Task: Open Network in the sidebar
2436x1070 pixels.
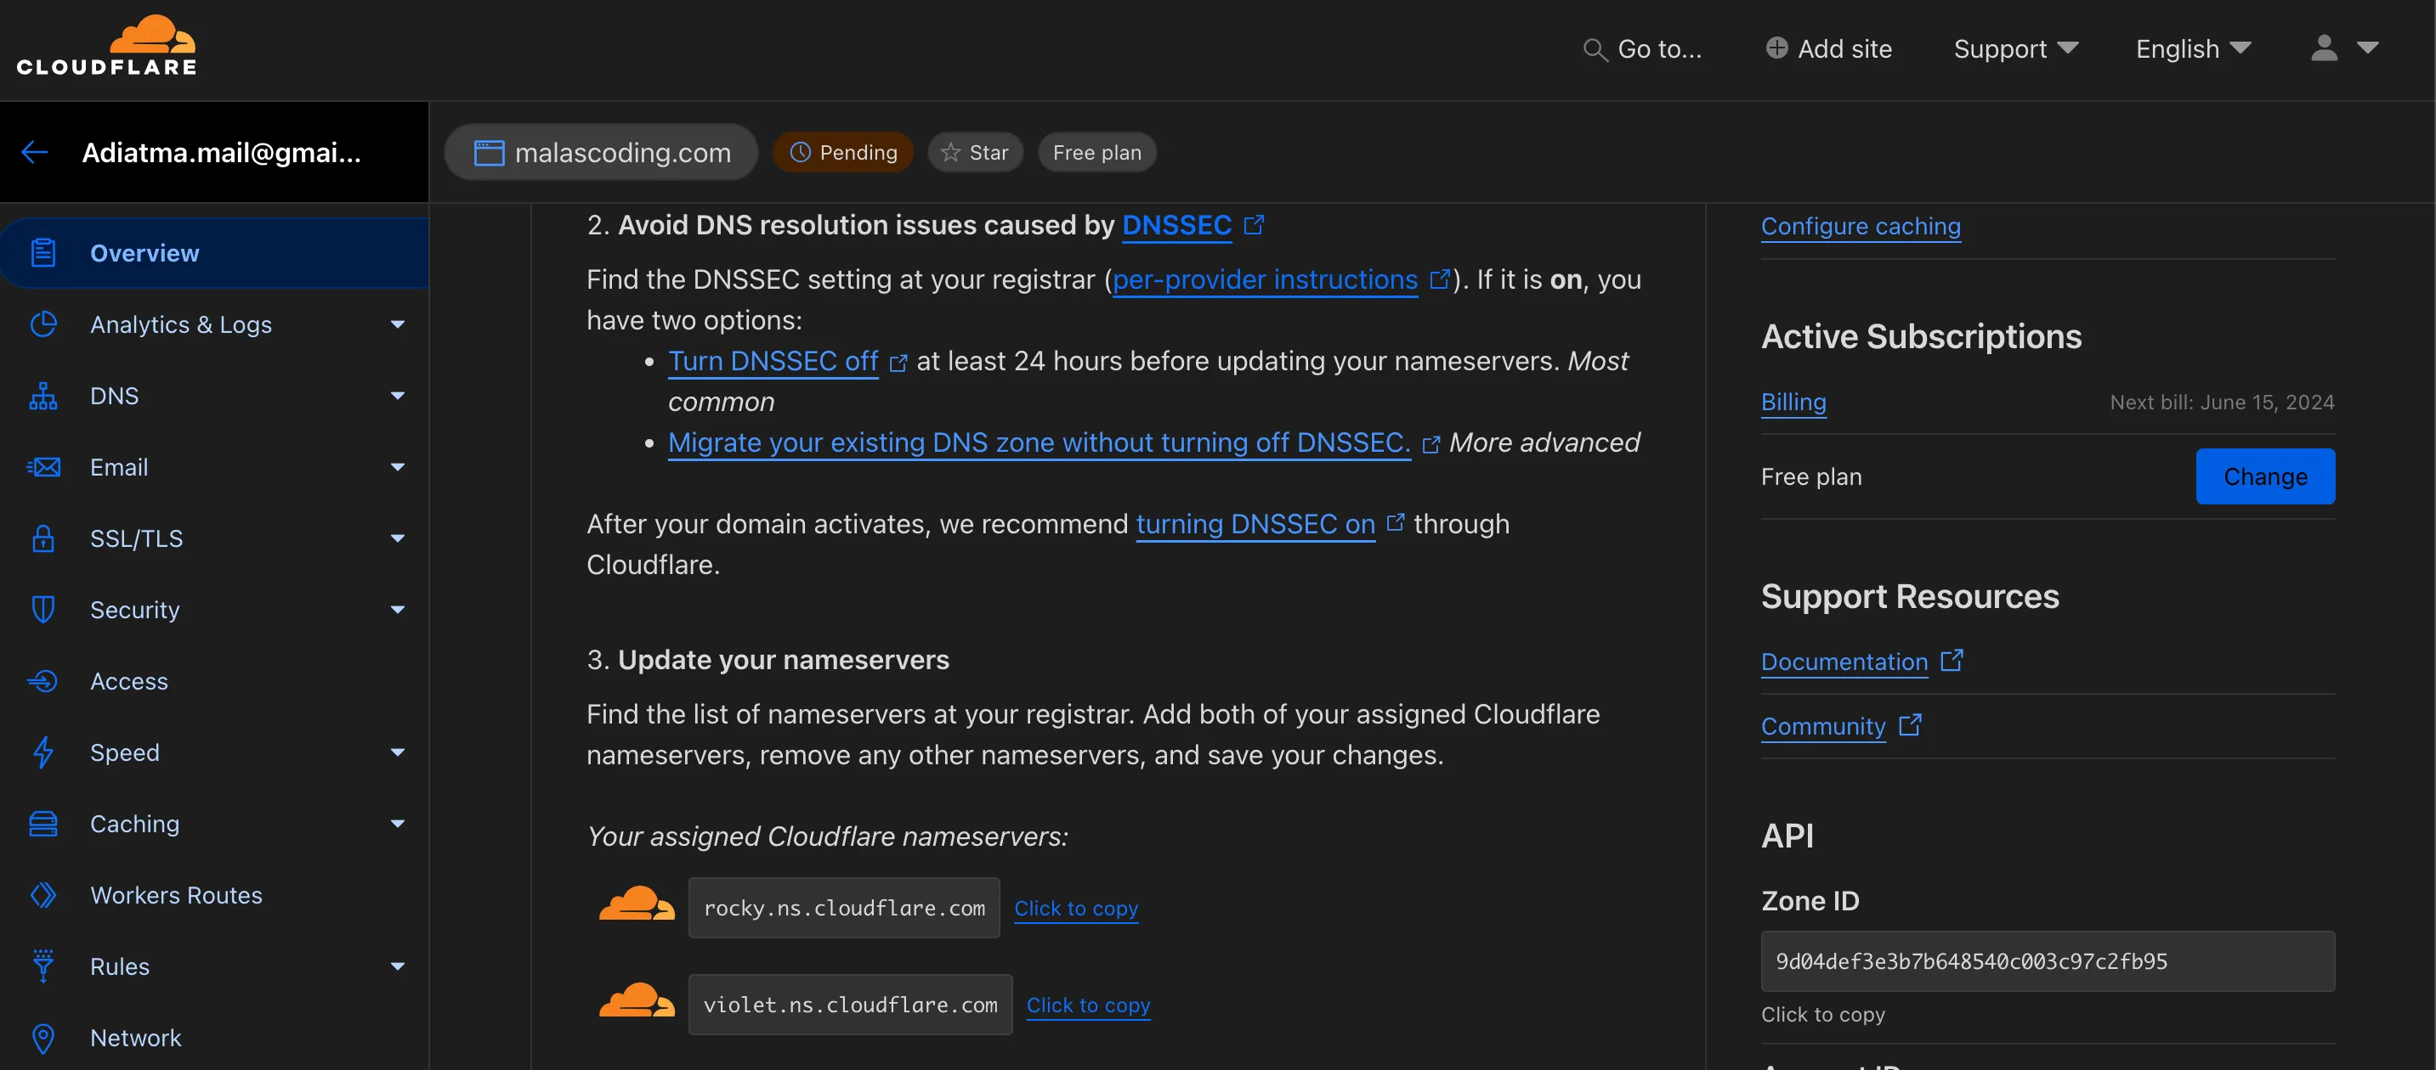Action: pos(215,1038)
